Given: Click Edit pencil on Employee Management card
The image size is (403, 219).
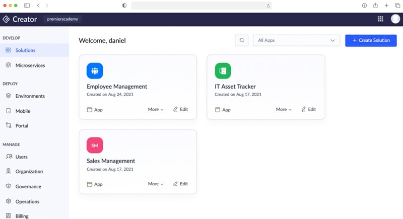Looking at the screenshot, I should (x=175, y=109).
